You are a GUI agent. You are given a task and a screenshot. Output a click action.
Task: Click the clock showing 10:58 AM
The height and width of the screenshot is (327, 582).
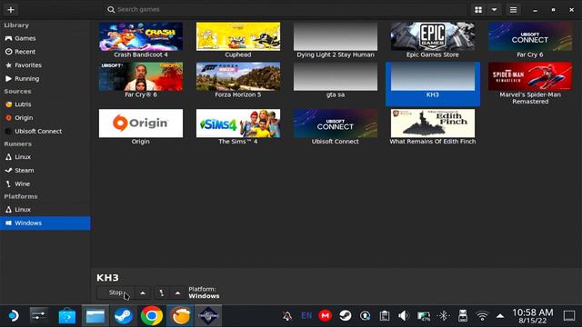click(533, 316)
